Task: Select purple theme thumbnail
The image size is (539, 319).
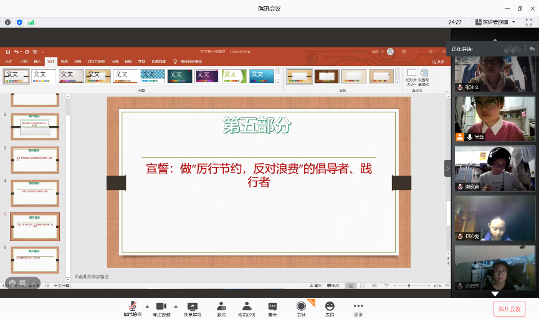Action: [x=207, y=76]
